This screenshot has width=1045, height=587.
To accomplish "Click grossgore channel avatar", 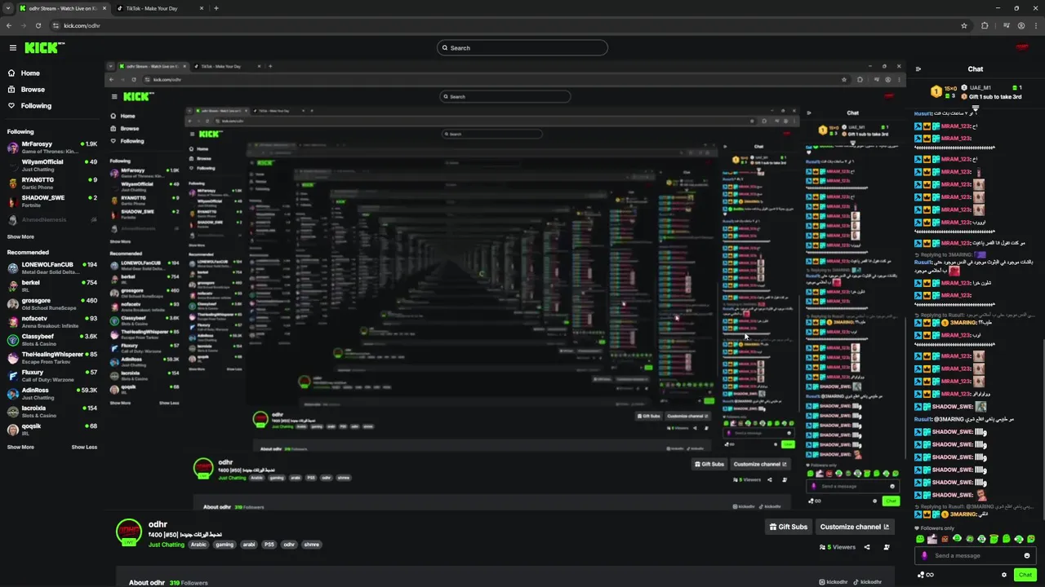I will click(13, 304).
